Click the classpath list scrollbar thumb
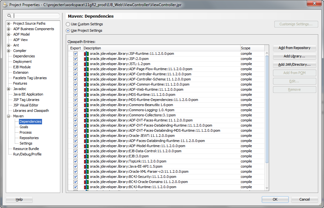The height and width of the screenshot is (208, 324). click(267, 109)
